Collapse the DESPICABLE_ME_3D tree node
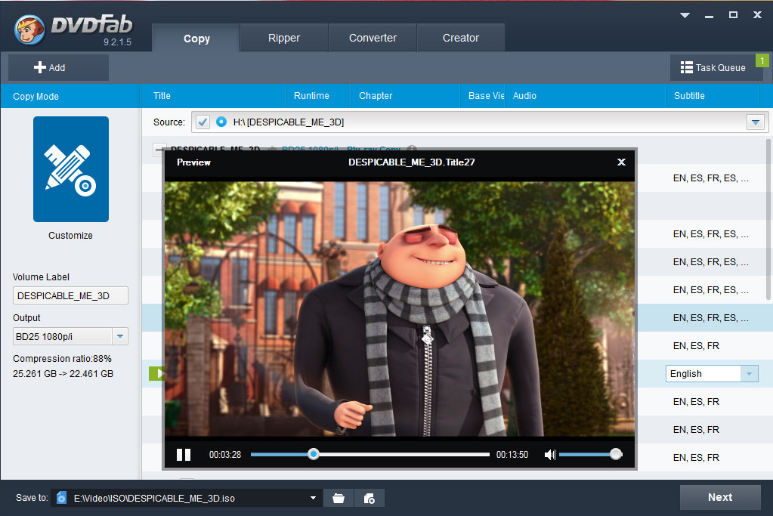This screenshot has height=516, width=773. tap(159, 150)
